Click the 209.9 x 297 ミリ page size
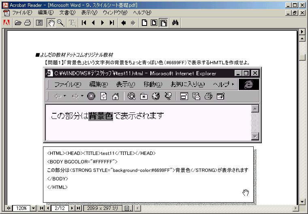The height and width of the screenshot is (214, 308). [103, 208]
